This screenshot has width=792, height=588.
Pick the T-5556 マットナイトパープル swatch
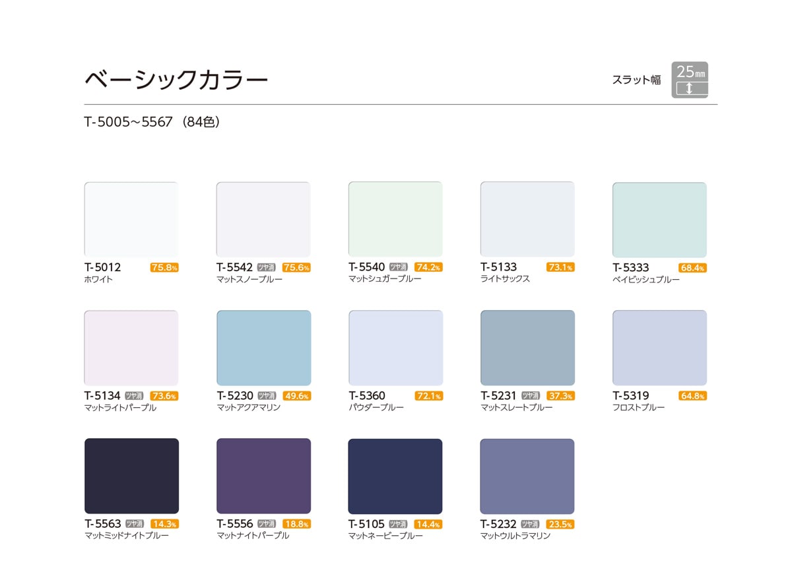coord(263,476)
